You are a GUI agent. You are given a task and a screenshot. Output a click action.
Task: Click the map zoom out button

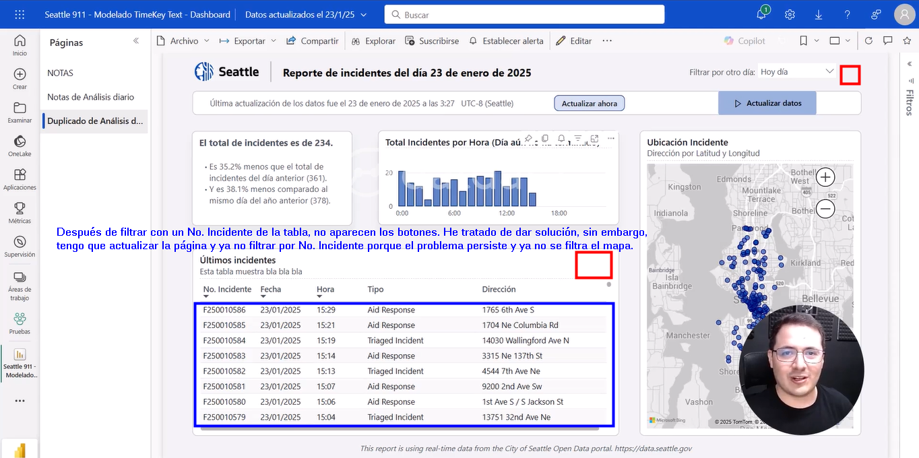coord(825,209)
